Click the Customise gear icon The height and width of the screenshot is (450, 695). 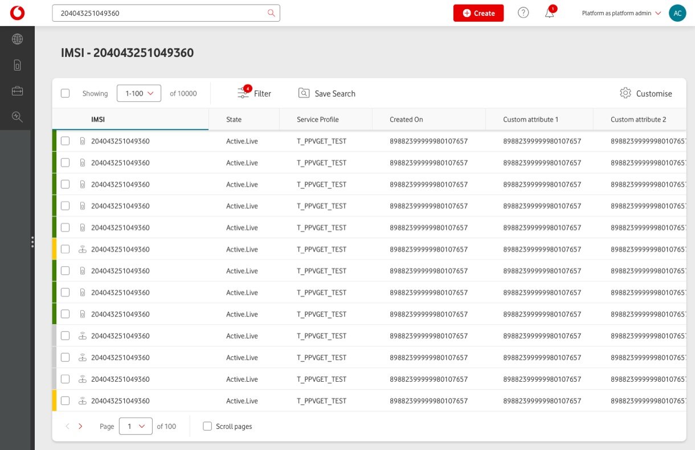[x=625, y=93]
